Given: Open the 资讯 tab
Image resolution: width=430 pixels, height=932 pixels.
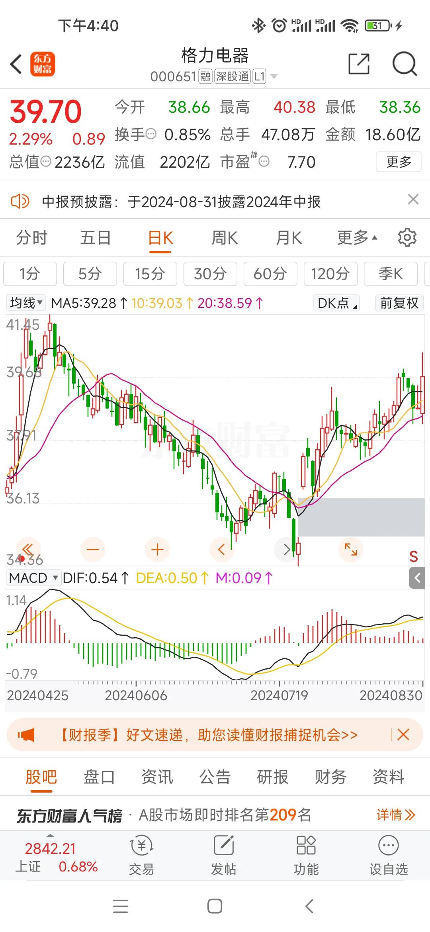Looking at the screenshot, I should click(x=157, y=777).
